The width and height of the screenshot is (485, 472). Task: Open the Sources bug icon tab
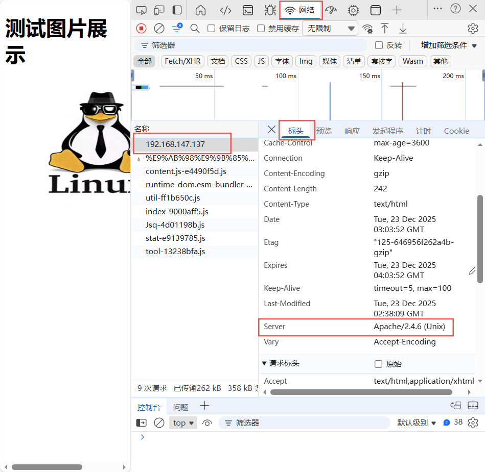270,10
